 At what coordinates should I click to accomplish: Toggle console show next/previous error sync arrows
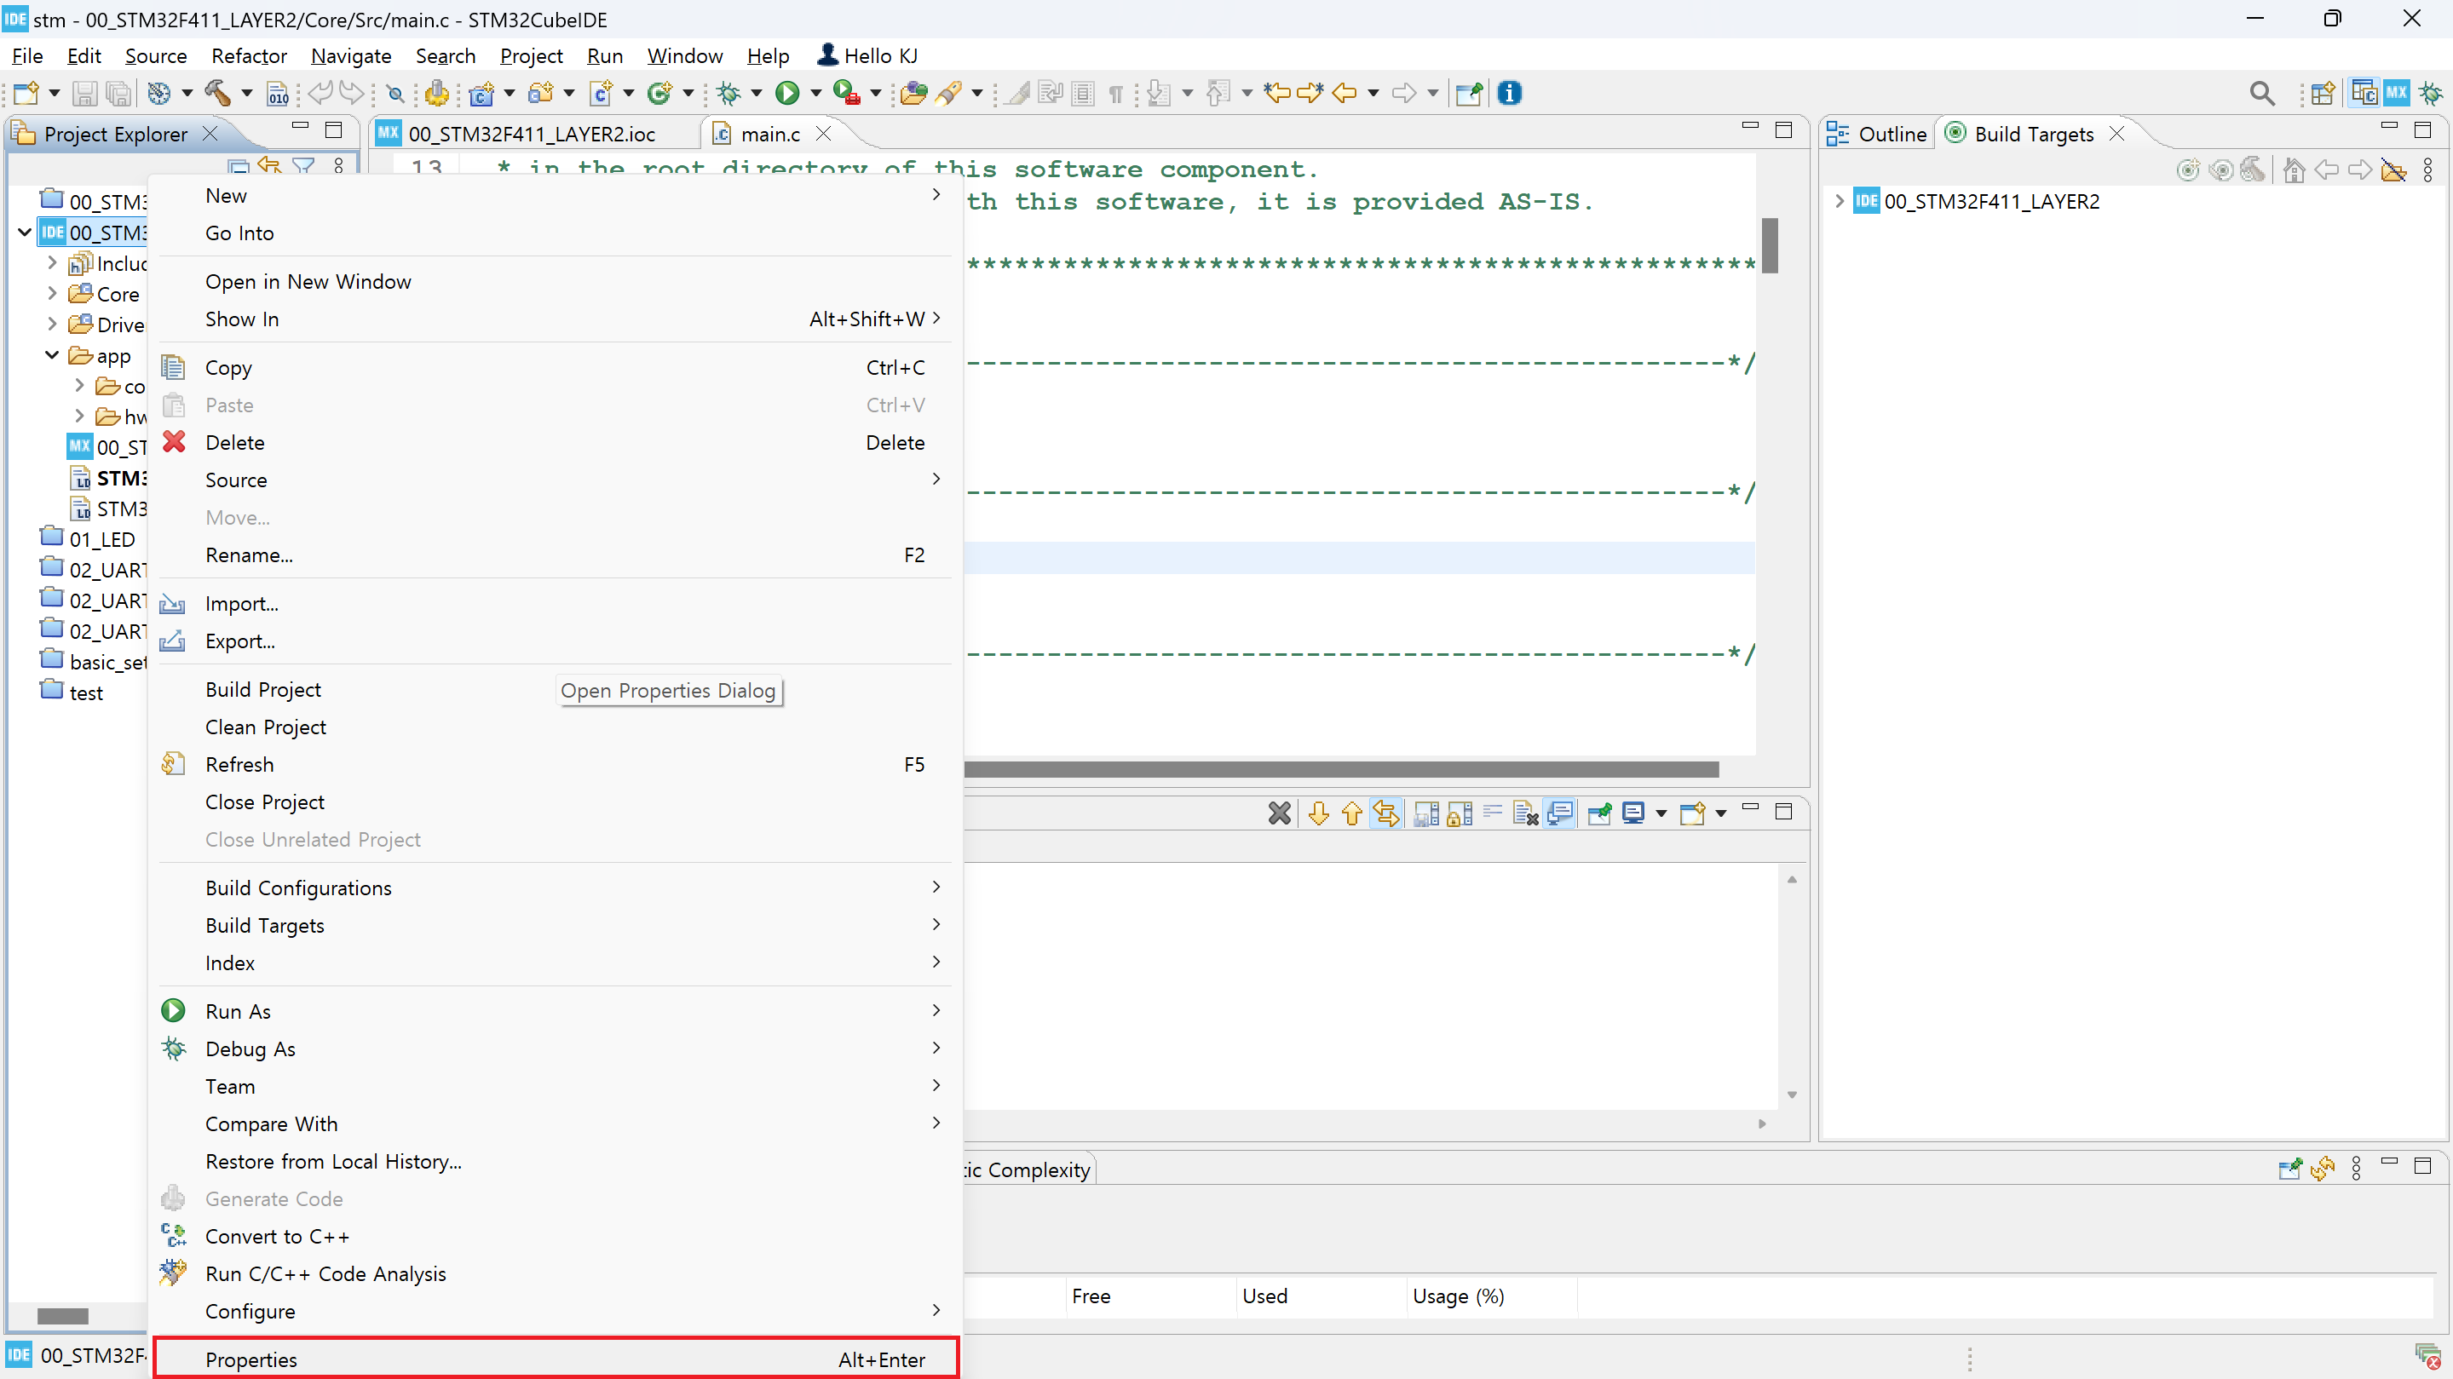pyautogui.click(x=1385, y=813)
